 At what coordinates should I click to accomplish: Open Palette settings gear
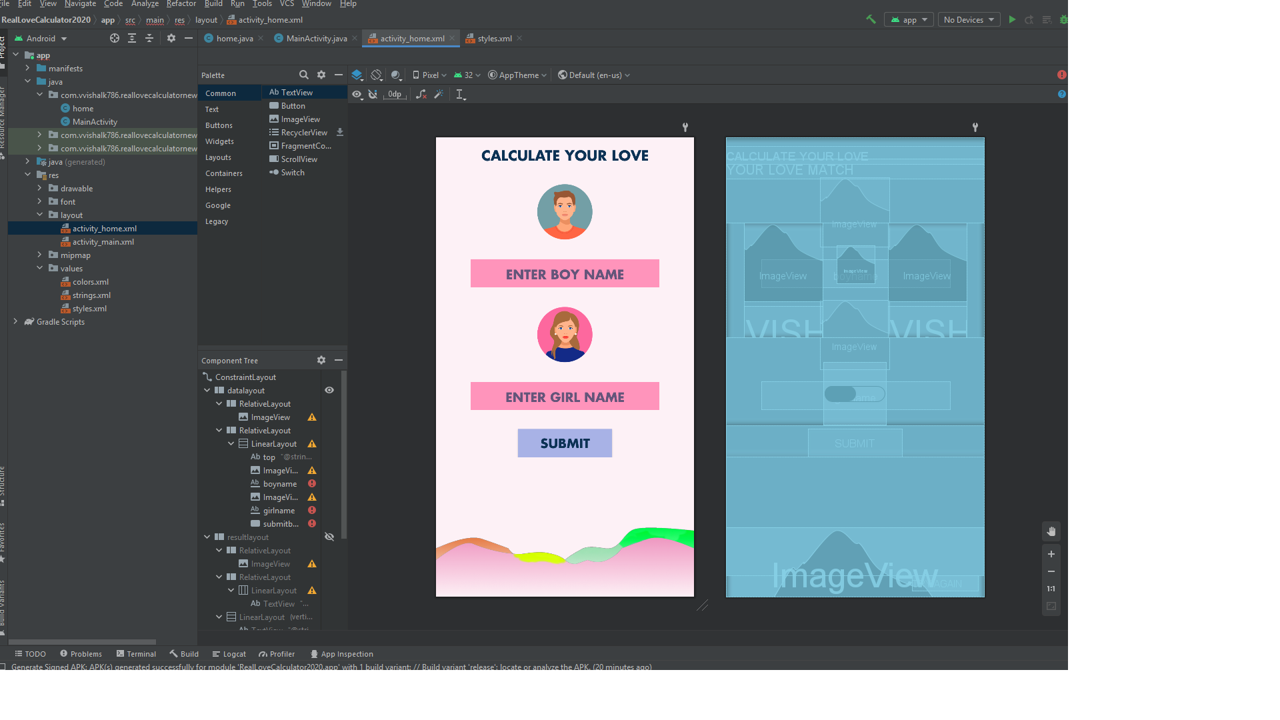[321, 75]
